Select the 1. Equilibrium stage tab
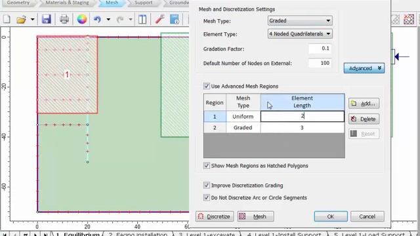Viewport: 420px width, 236px height. point(77,234)
